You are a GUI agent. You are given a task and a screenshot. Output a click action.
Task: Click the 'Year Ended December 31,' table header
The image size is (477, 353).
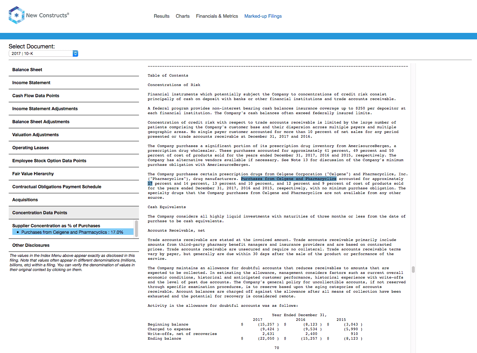(299, 315)
